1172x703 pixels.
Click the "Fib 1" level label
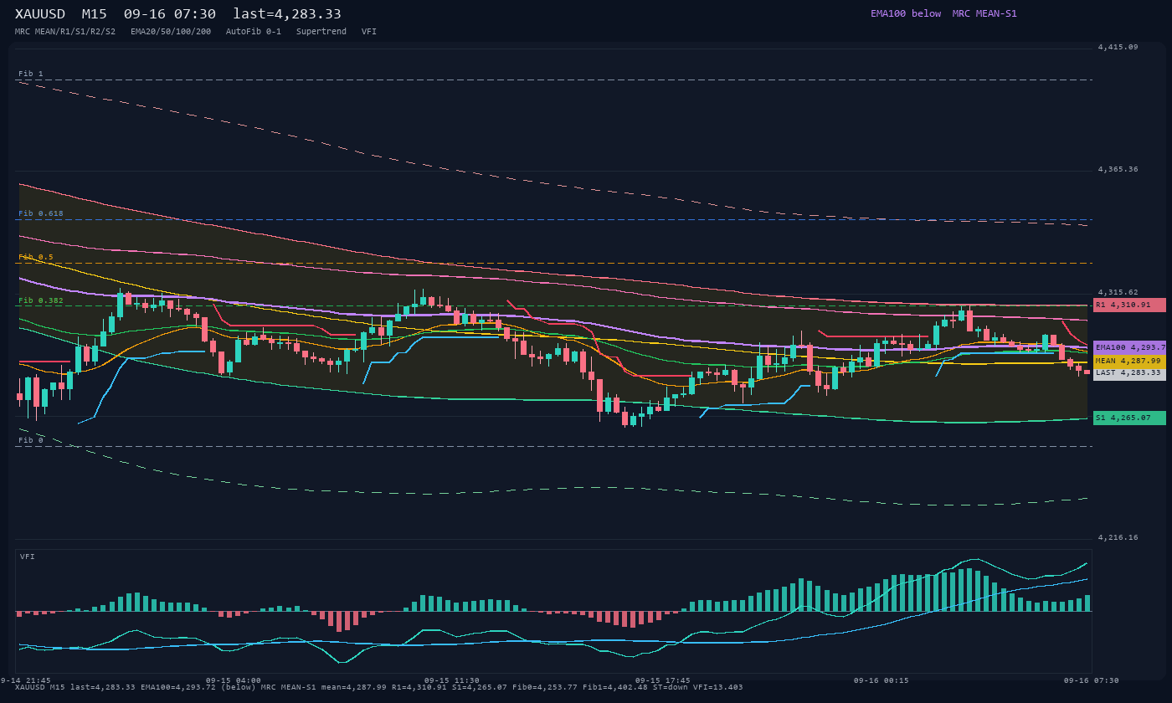[x=31, y=74]
